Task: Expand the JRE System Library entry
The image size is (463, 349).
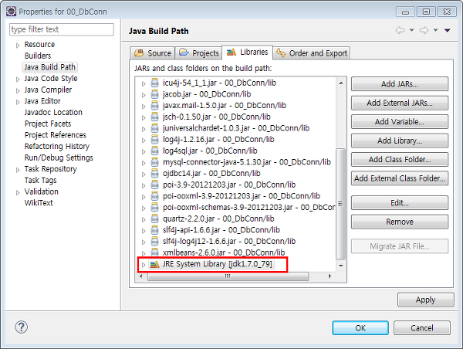Action: coord(144,265)
